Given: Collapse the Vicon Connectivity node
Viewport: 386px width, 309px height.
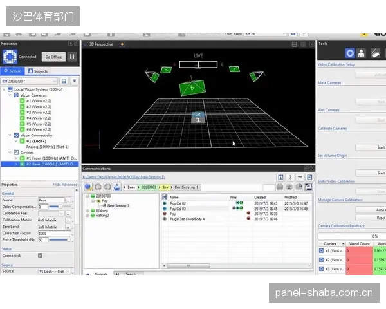Looking at the screenshot, I should [x=10, y=135].
